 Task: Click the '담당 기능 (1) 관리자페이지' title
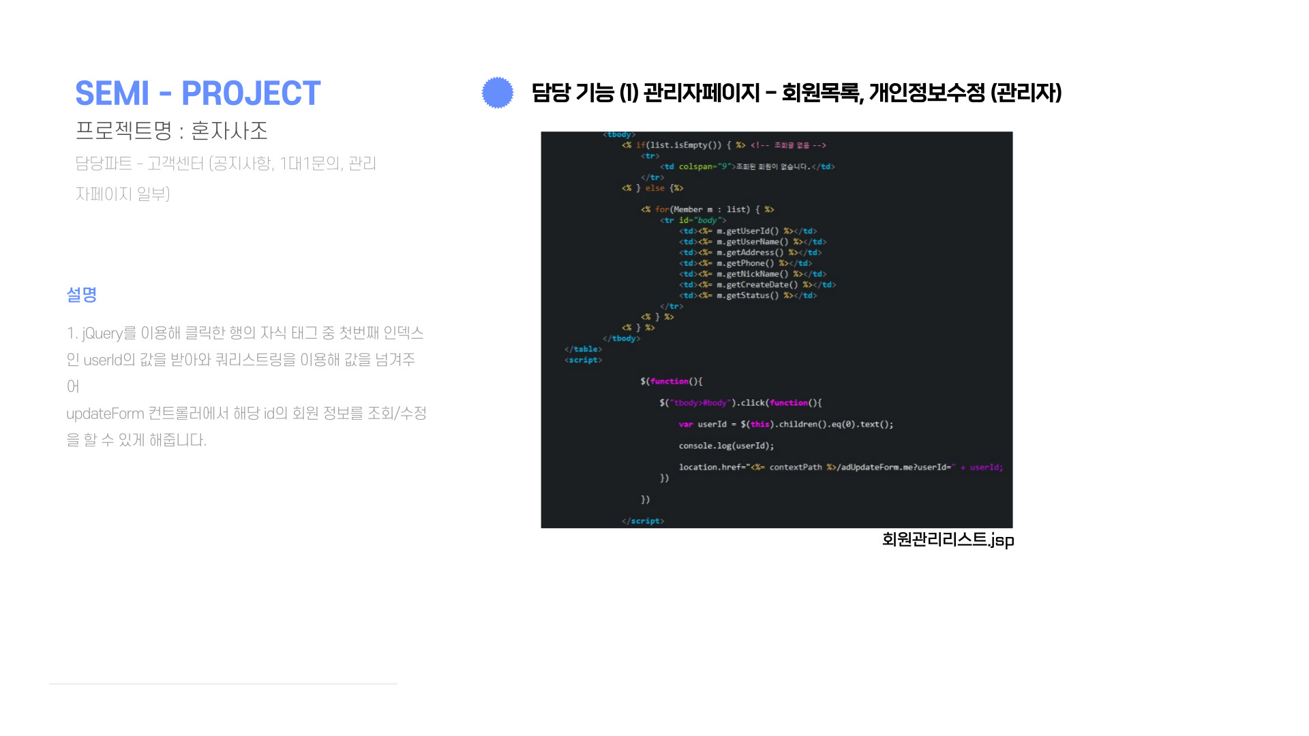pos(796,93)
